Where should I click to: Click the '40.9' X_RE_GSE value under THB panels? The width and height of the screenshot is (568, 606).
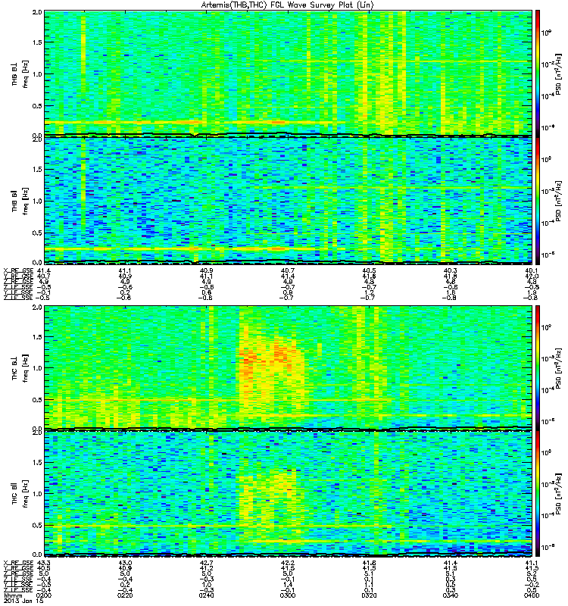point(206,270)
